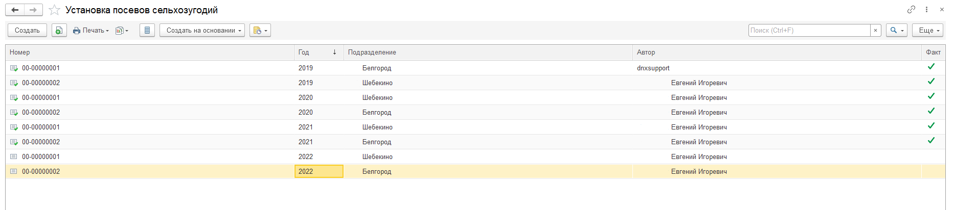This screenshot has height=210, width=954.
Task: Open the related documents structure dropdown
Action: [260, 31]
